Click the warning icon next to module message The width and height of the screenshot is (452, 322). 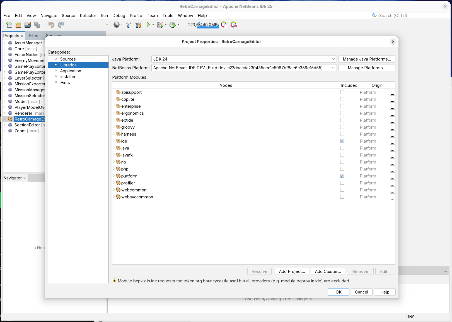click(114, 280)
